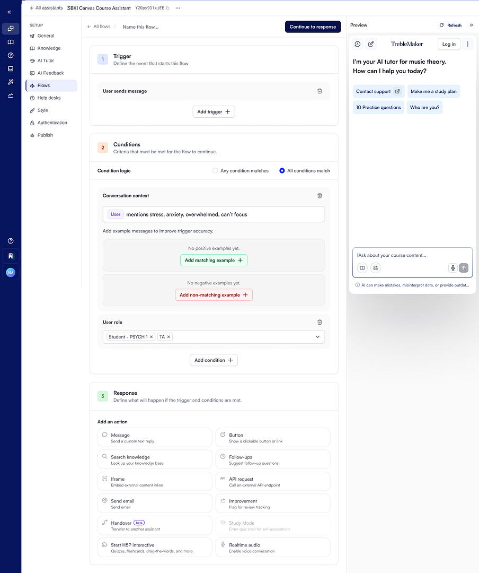
Task: Click Add trigger button
Action: (x=214, y=112)
